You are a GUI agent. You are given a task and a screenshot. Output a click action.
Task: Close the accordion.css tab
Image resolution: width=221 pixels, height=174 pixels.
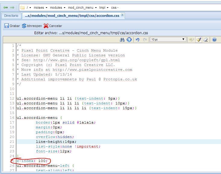(123, 15)
